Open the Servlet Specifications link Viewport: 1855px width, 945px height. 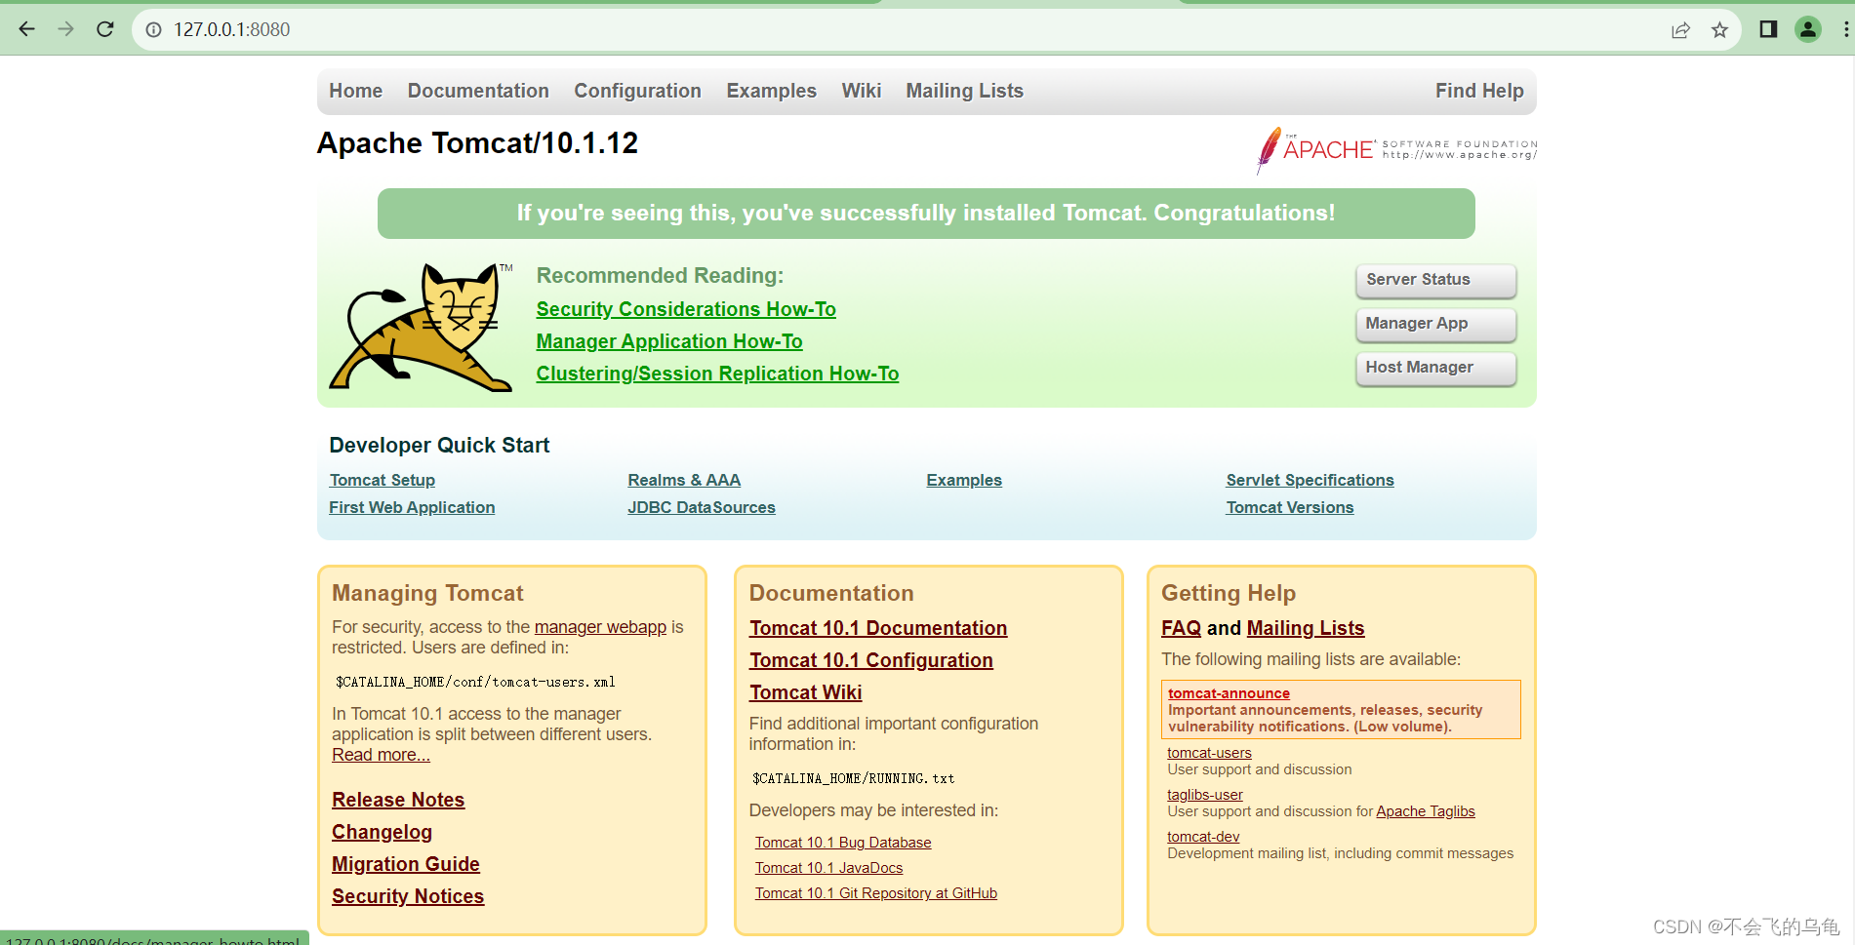1310,480
